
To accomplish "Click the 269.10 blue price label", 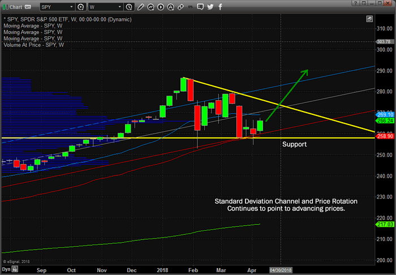I will [385, 115].
